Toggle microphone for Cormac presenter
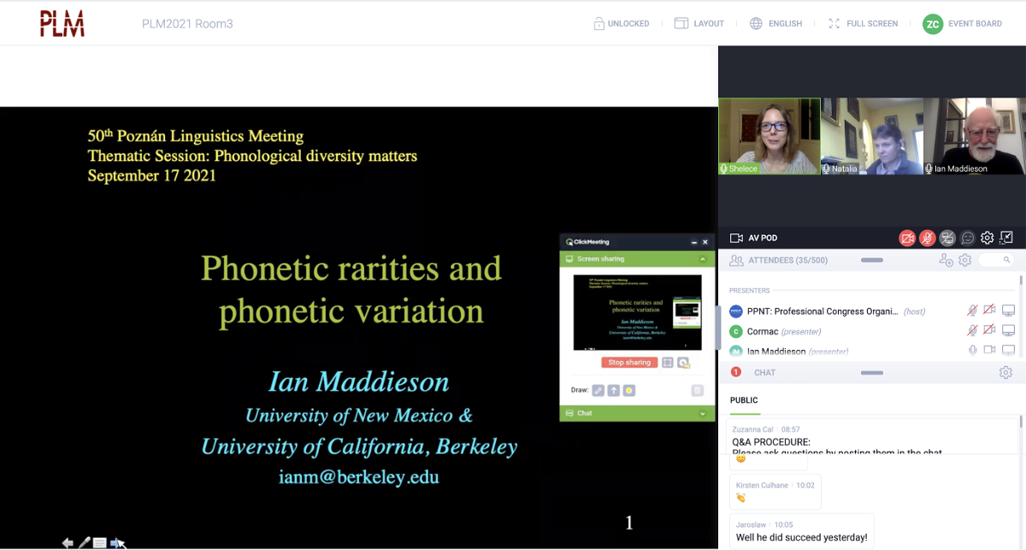 972,330
